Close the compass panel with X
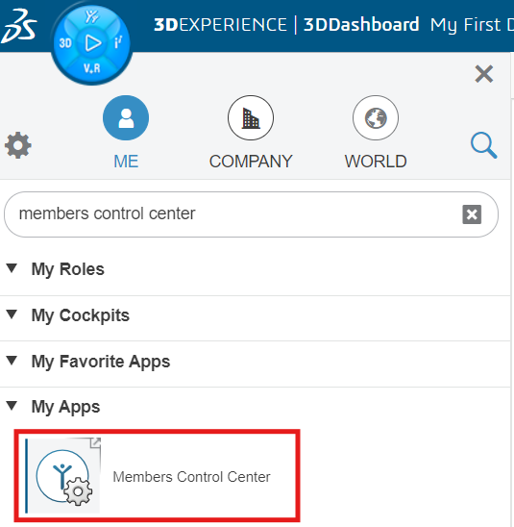The height and width of the screenshot is (527, 514). (484, 74)
